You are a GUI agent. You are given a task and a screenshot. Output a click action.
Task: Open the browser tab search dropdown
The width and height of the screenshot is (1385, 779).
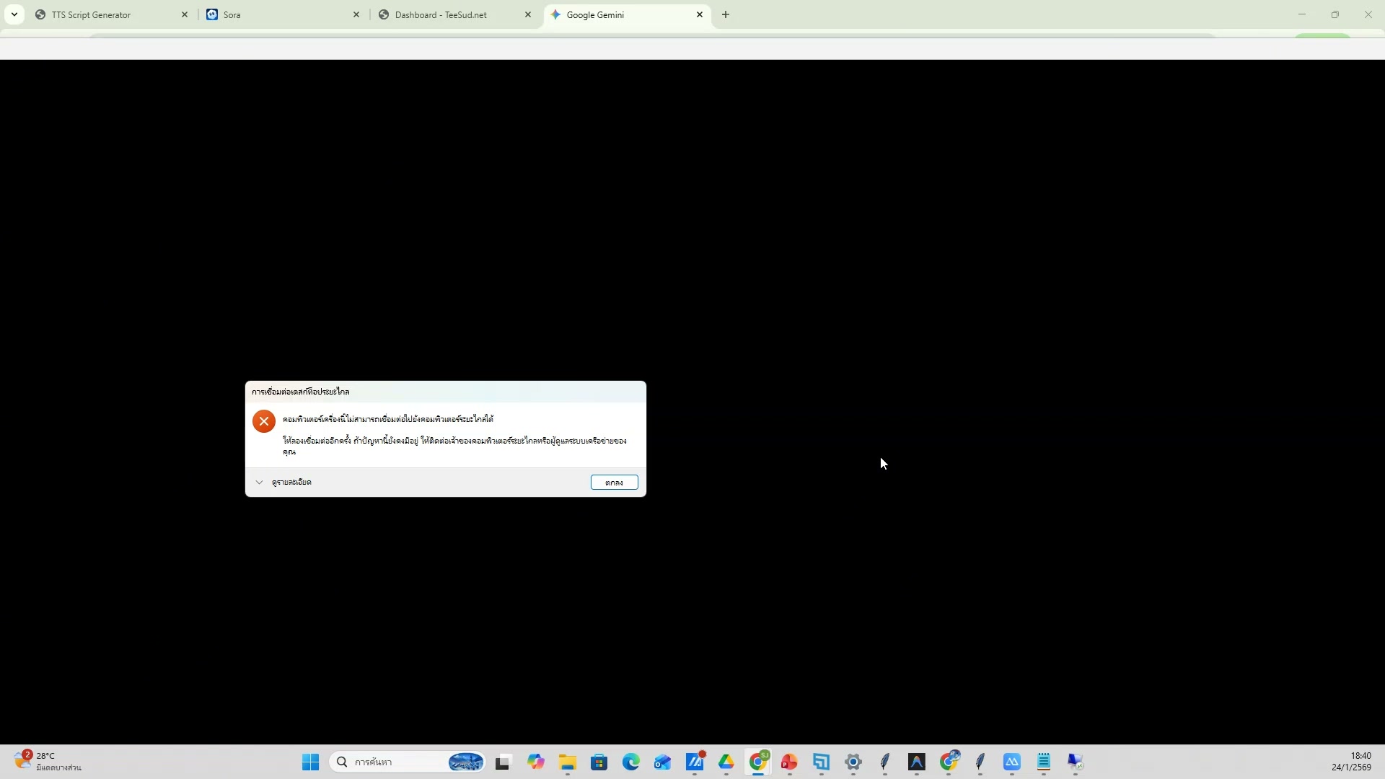(x=14, y=14)
